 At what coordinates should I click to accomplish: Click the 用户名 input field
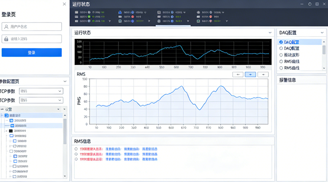[35, 27]
